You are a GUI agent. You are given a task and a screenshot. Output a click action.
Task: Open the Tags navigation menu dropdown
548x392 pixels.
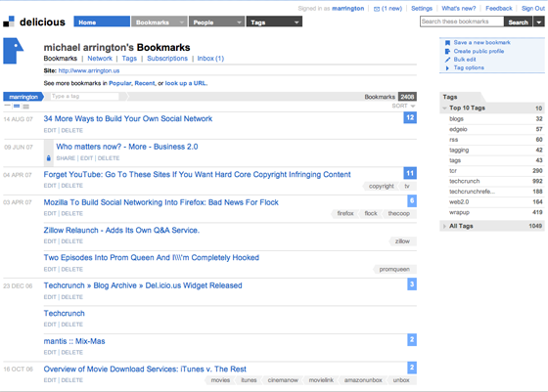(x=297, y=22)
